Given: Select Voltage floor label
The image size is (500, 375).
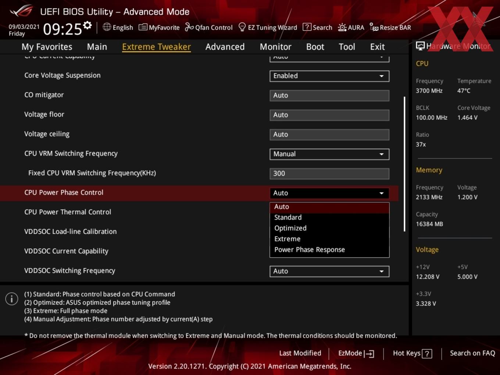Looking at the screenshot, I should tap(44, 114).
